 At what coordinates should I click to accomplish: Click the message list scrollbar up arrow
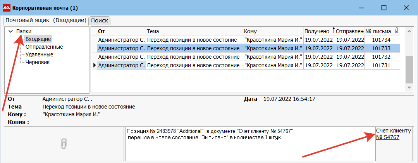click(x=409, y=31)
